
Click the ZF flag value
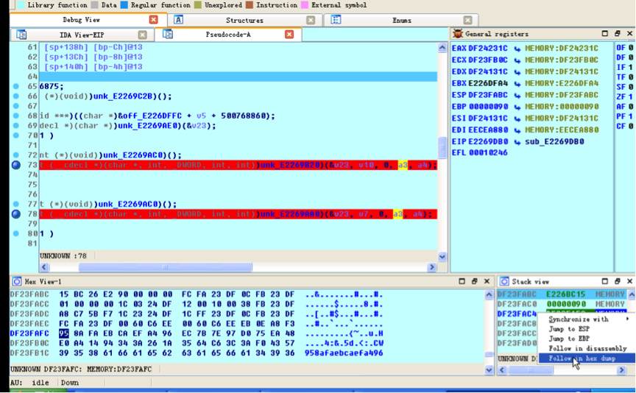coord(630,96)
